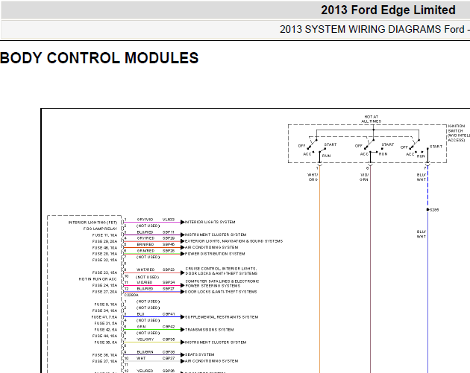Click the 'POWER DISTRIBUTION SYSTEM' destination
The width and height of the screenshot is (470, 373).
point(215,254)
